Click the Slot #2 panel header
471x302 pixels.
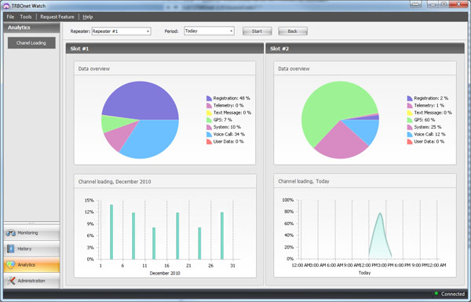tap(365, 49)
